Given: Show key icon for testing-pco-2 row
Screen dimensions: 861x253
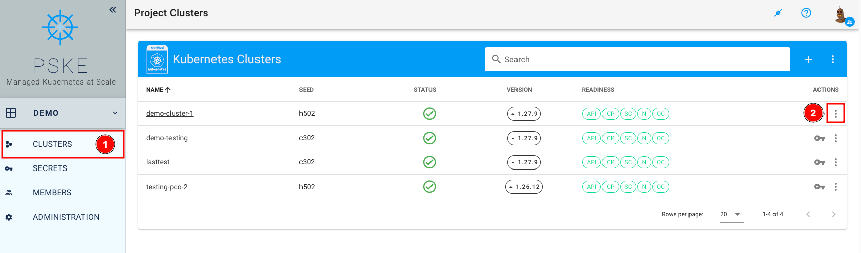Looking at the screenshot, I should click(x=820, y=187).
